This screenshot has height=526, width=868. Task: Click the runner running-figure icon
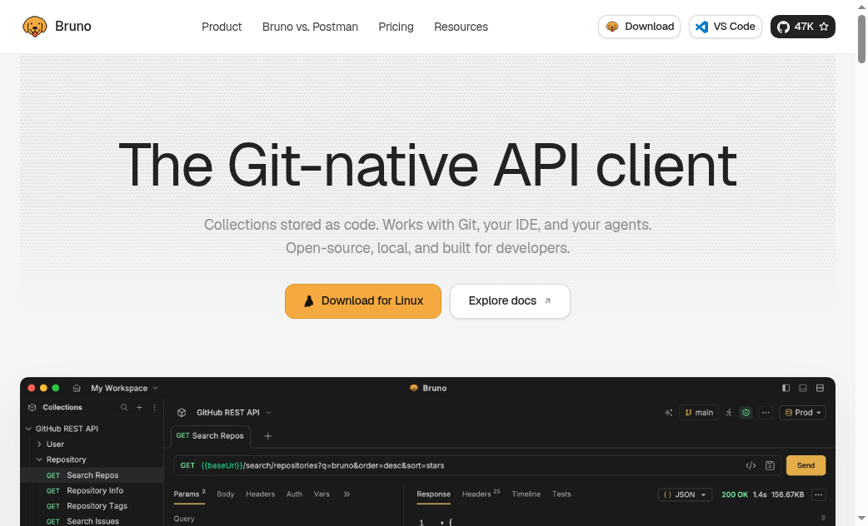pyautogui.click(x=729, y=413)
